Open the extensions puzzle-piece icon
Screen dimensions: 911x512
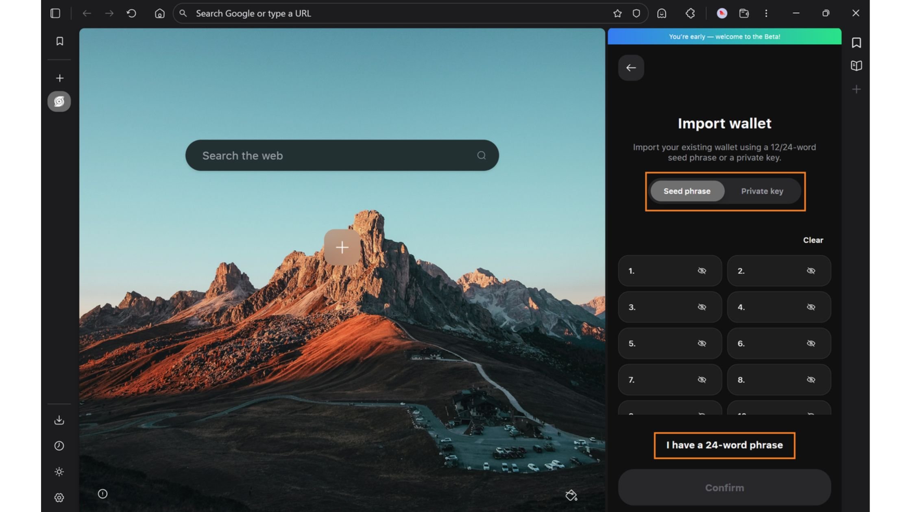[x=690, y=13]
